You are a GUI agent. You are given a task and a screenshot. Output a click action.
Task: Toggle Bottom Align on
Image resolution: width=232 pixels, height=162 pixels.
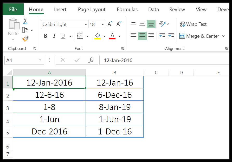151,24
